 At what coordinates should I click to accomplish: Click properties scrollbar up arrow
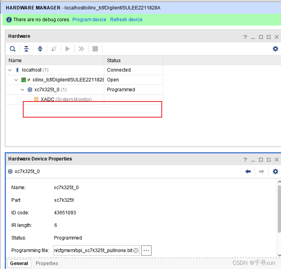coord(279,182)
